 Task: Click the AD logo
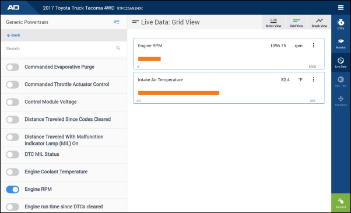point(13,8)
